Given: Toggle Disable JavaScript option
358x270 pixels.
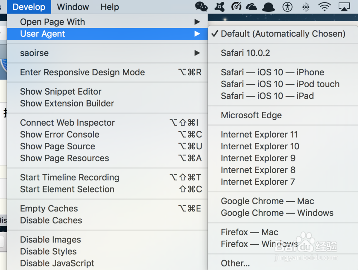Looking at the screenshot, I should point(57,263).
